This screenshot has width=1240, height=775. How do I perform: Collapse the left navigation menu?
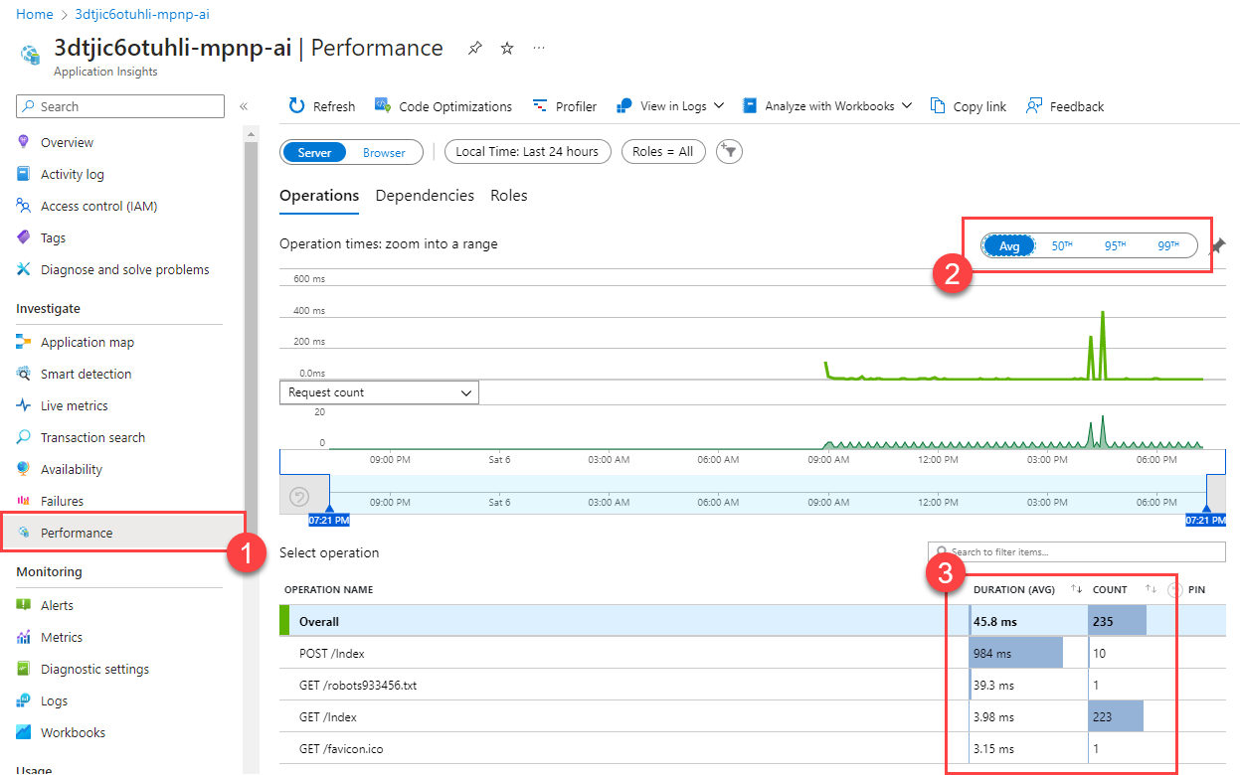click(x=243, y=106)
